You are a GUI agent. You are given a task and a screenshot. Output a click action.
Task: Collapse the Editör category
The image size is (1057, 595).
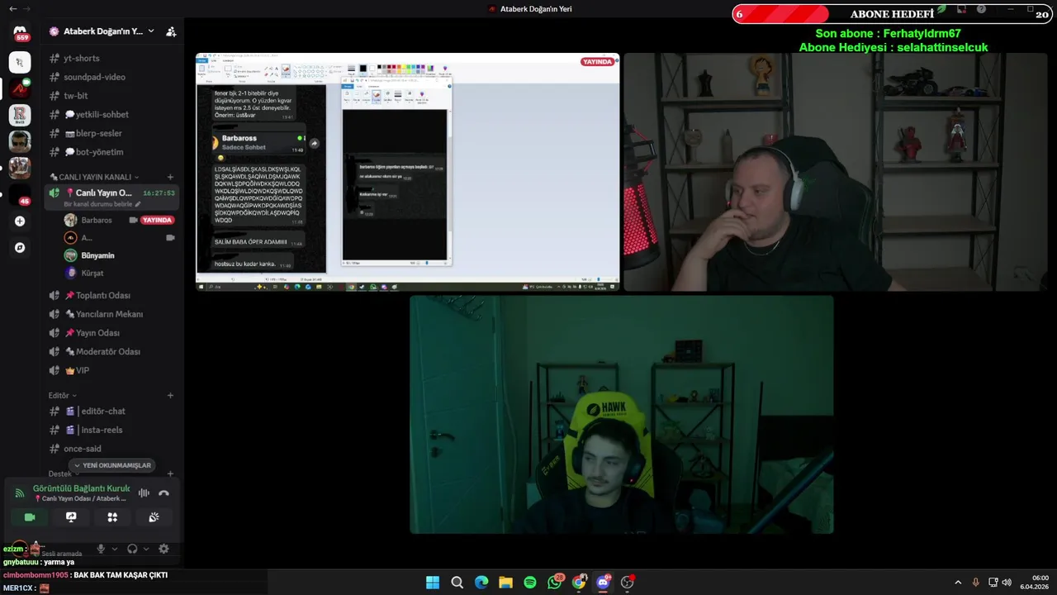click(62, 396)
